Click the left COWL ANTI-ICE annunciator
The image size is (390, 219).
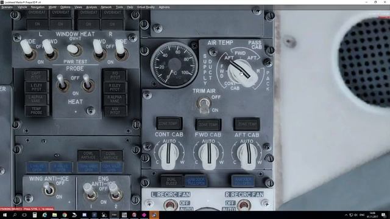(88, 156)
